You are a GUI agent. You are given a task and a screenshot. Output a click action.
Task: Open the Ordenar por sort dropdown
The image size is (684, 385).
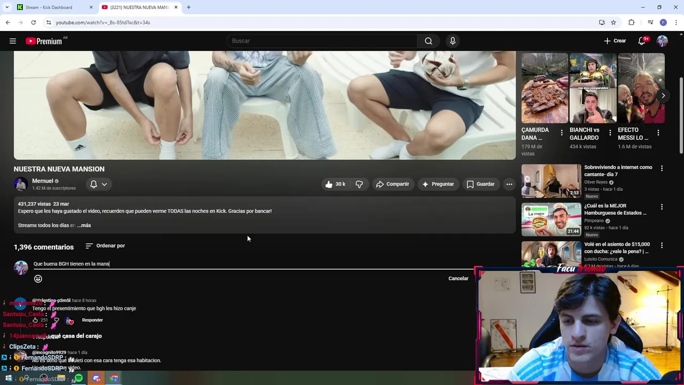pyautogui.click(x=105, y=245)
